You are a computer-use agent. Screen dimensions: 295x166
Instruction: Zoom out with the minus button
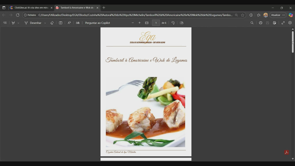coord(133,23)
